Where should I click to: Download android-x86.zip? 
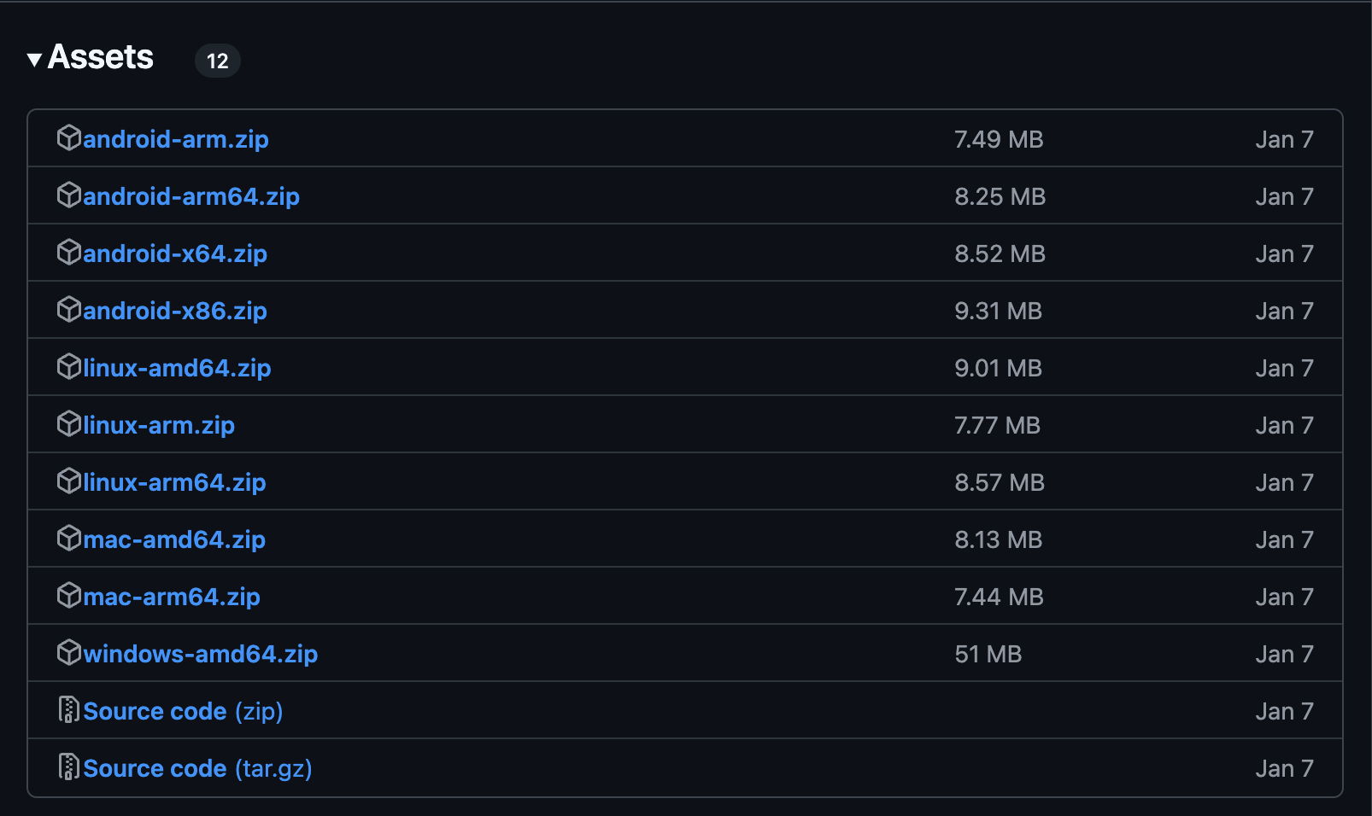[175, 310]
